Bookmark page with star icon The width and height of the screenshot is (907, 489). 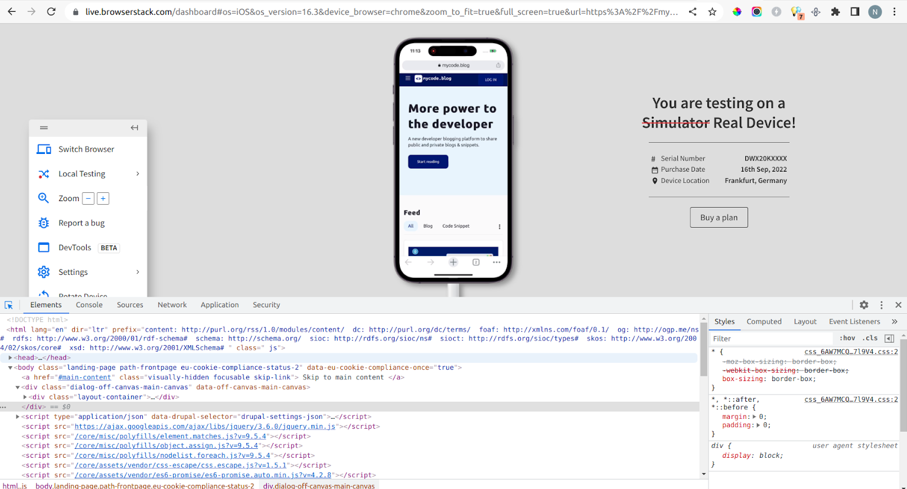click(x=713, y=12)
